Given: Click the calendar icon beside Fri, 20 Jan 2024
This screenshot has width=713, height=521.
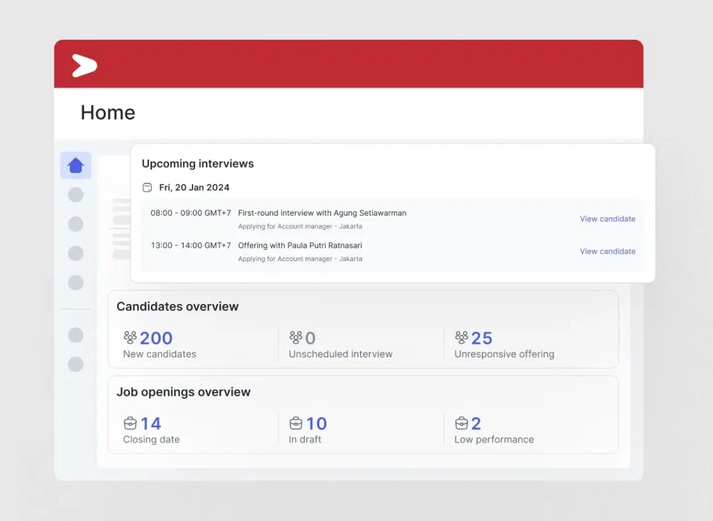Looking at the screenshot, I should coord(147,187).
